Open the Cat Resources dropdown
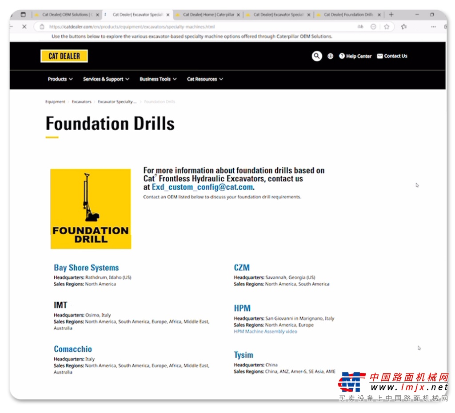Viewport: 455px width, 413px height. tap(205, 79)
